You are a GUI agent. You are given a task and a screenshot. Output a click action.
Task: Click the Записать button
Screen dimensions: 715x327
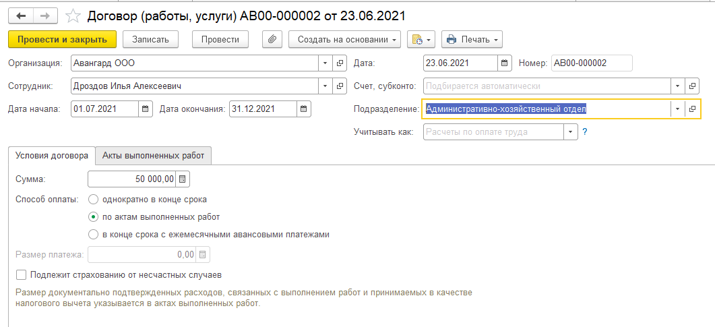point(150,39)
